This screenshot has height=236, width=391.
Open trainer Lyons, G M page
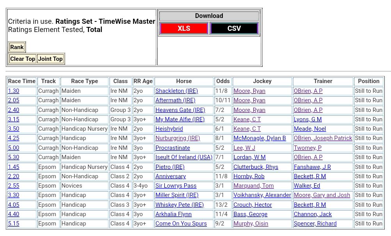tap(307, 119)
